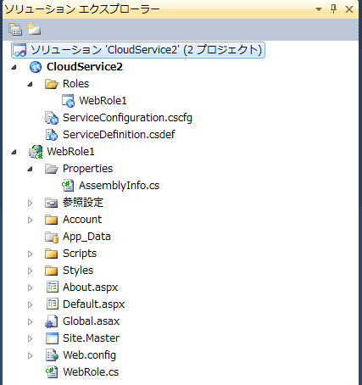Expand the Scripts folder arrow
Viewport: 362px width, 385px height.
(30, 254)
